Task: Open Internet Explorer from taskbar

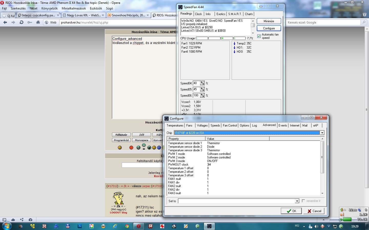Action: [115, 226]
